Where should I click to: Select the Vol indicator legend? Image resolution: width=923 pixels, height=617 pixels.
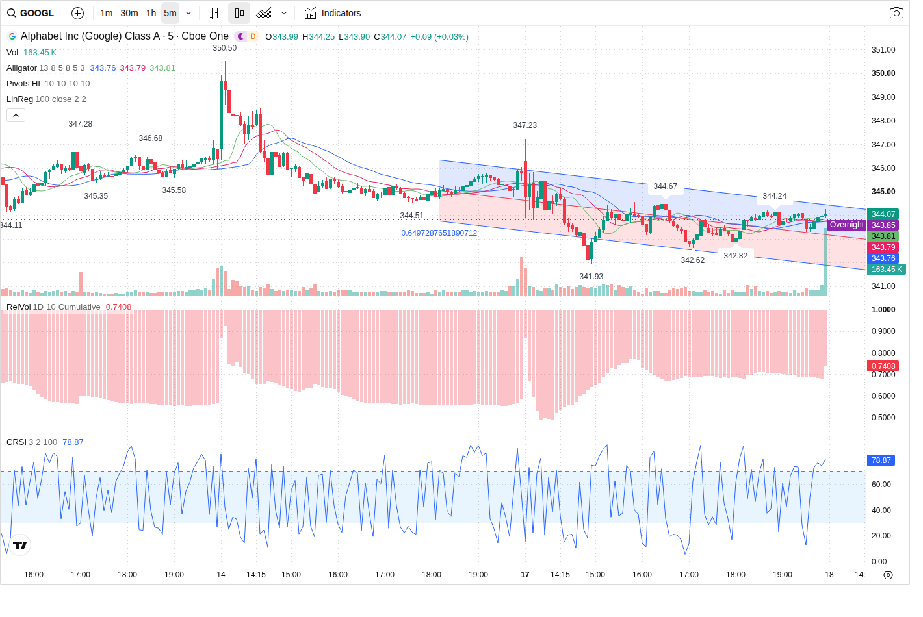pos(12,53)
